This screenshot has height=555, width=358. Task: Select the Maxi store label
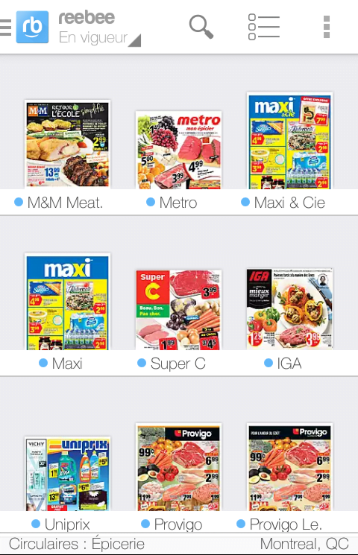(x=67, y=364)
